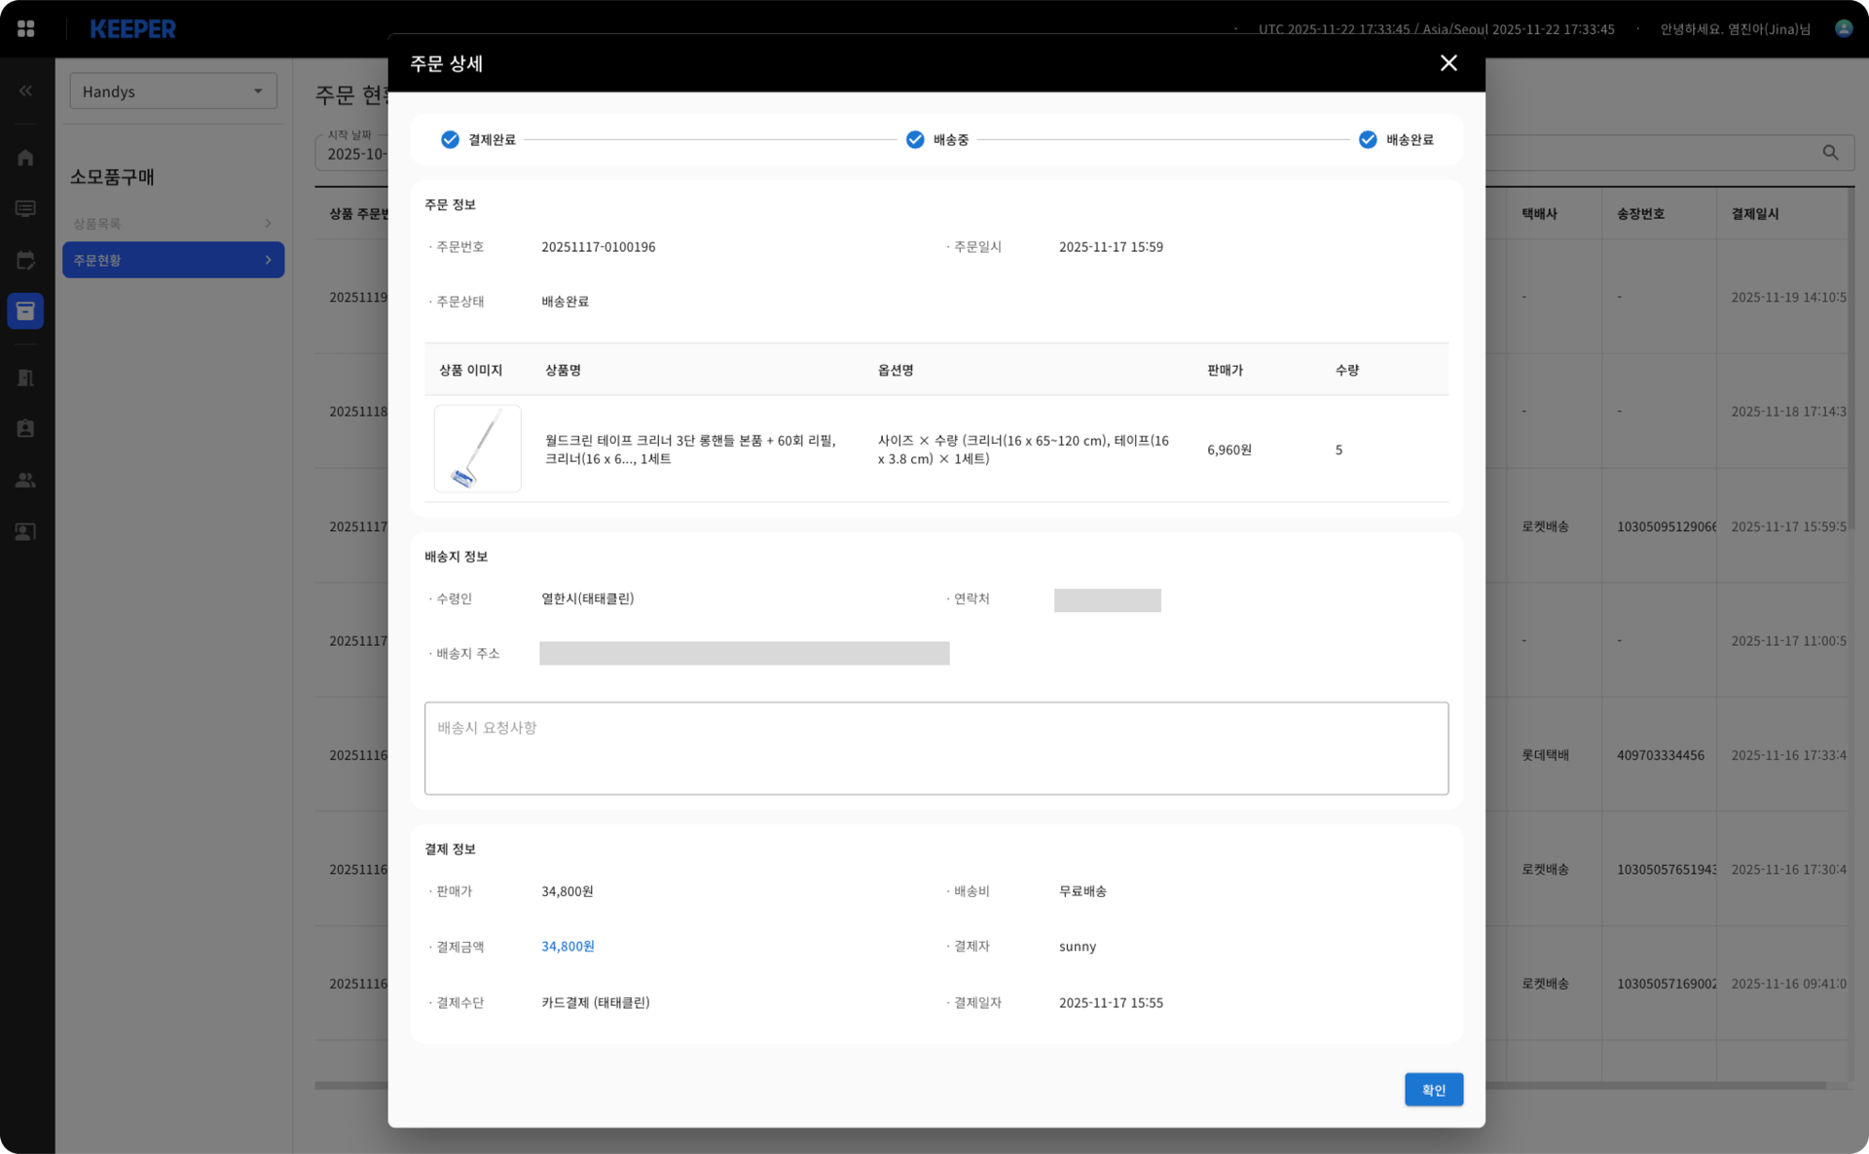
Task: Click the 택배사 column header
Action: pyautogui.click(x=1539, y=214)
